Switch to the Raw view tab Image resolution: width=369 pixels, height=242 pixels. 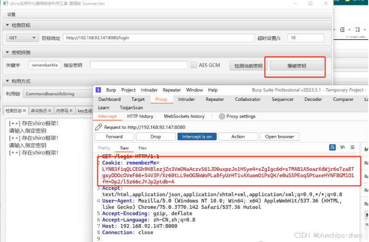[124, 148]
